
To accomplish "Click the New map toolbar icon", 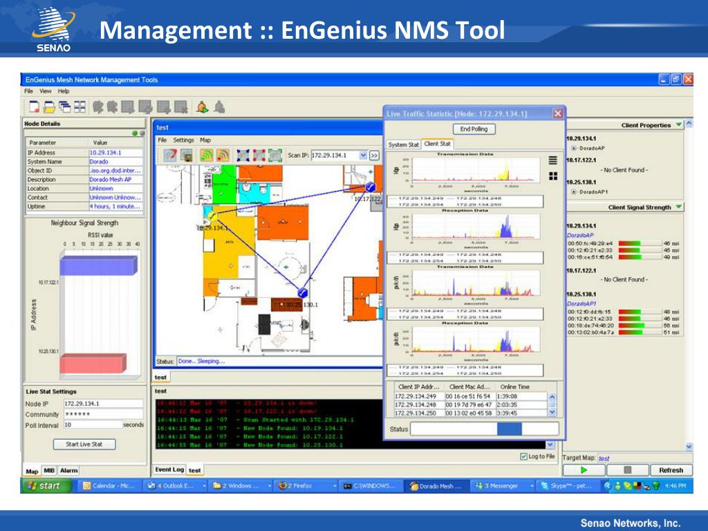I will (35, 107).
